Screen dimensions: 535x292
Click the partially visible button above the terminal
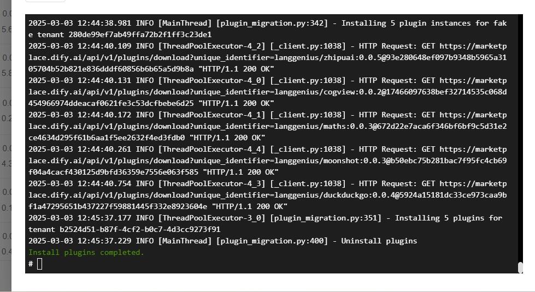pos(45,1)
